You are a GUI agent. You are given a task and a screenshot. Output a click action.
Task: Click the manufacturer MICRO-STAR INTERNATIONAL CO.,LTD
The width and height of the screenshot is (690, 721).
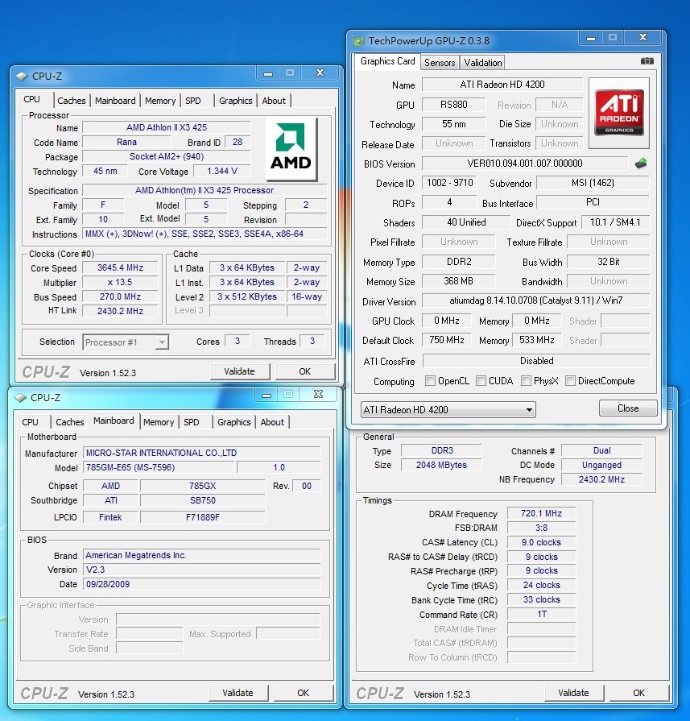coord(202,453)
